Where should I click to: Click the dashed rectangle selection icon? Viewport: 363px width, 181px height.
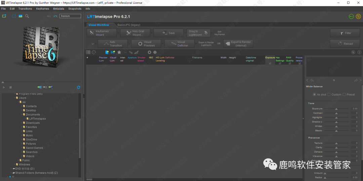[x=14, y=16]
